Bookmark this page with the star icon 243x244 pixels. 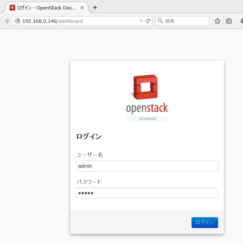coord(217,21)
